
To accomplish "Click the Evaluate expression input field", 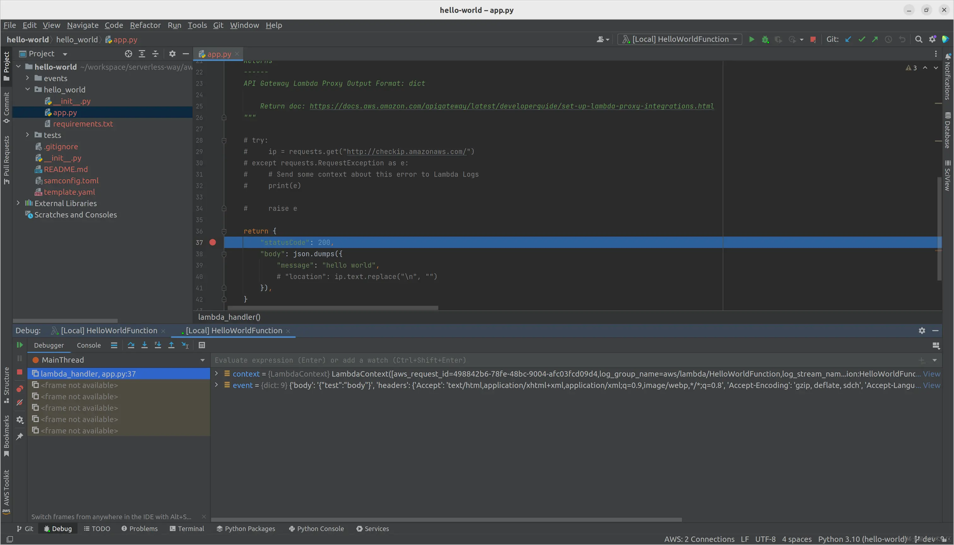I will point(524,360).
